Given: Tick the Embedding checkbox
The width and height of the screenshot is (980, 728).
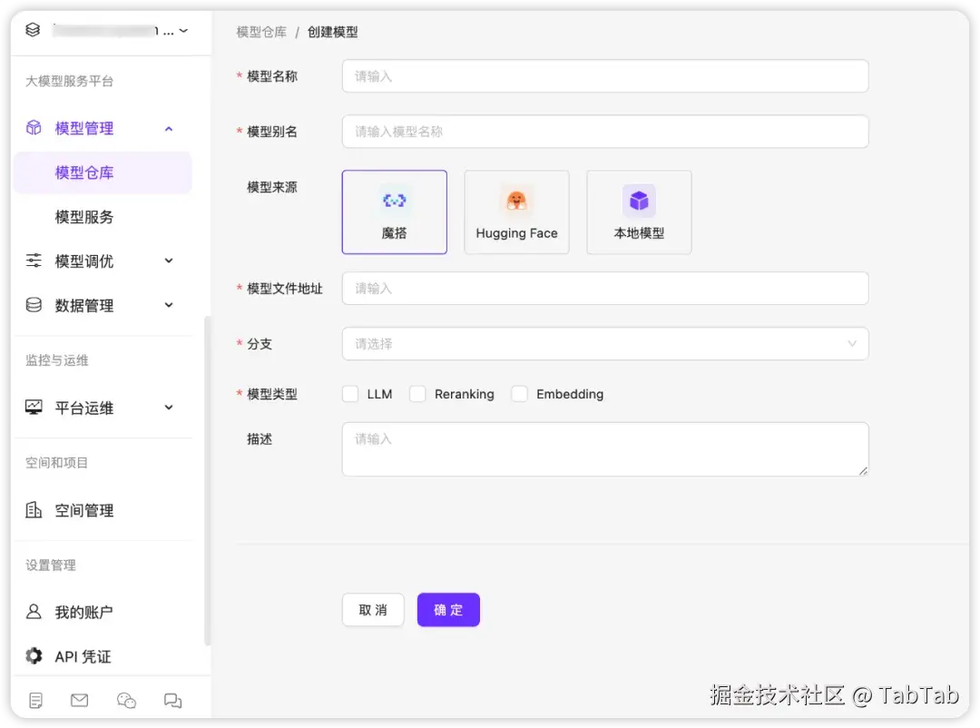Looking at the screenshot, I should click(x=519, y=394).
